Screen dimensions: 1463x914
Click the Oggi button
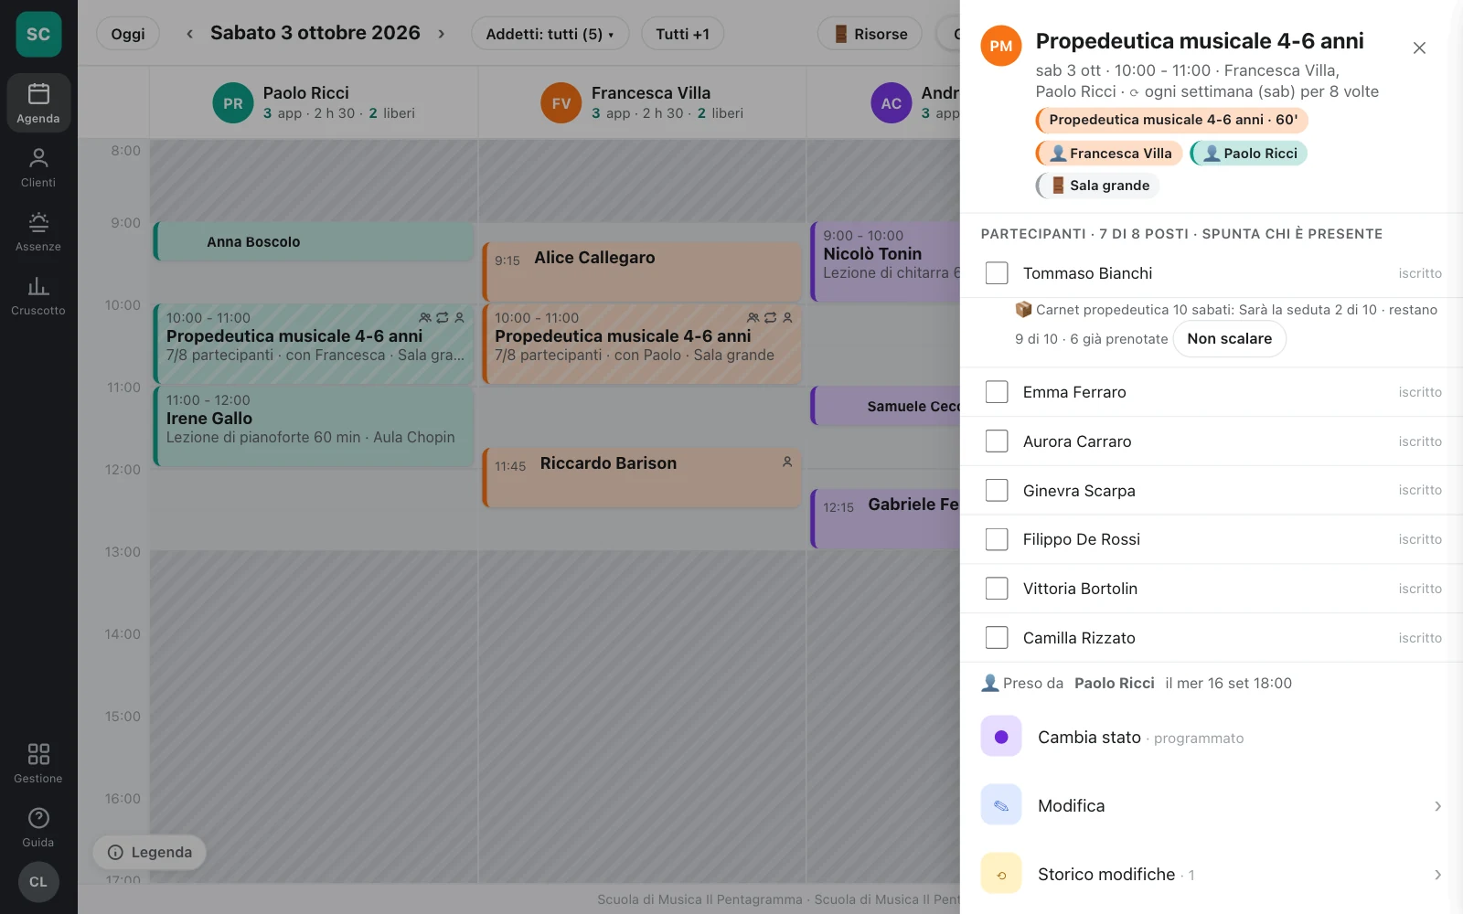(x=128, y=34)
